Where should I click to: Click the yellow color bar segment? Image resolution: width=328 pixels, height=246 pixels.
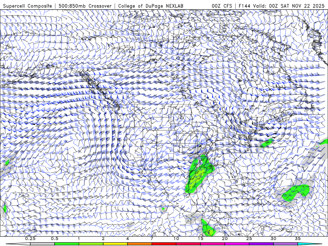pyautogui.click(x=115, y=244)
